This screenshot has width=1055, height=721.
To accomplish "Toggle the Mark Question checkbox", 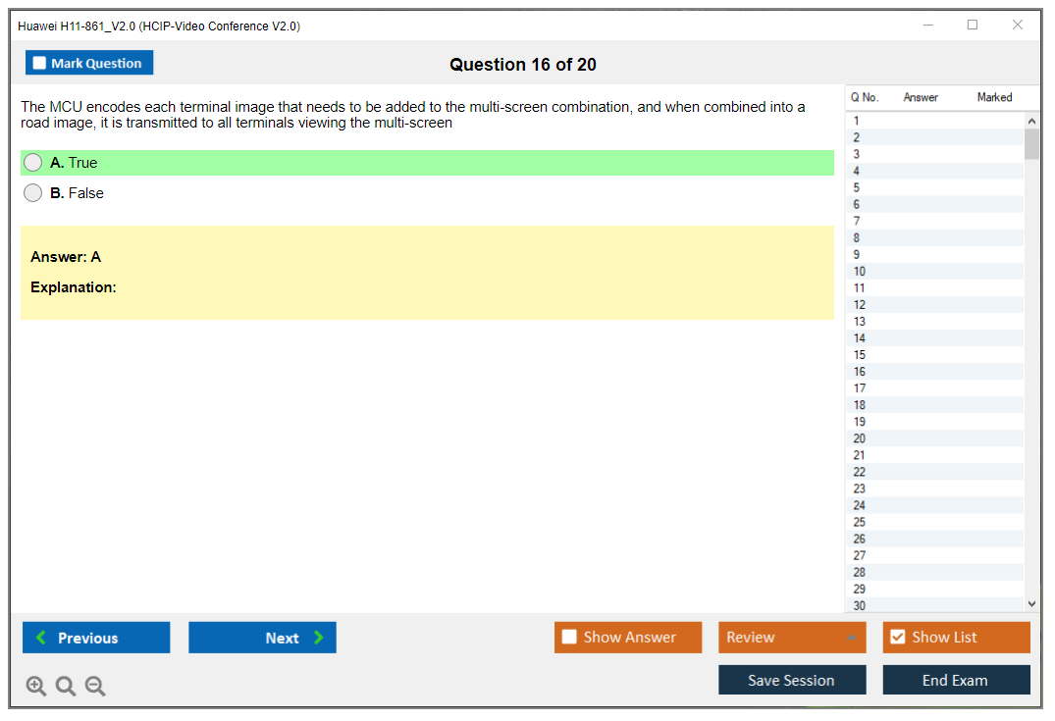I will [40, 63].
